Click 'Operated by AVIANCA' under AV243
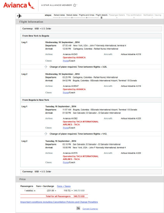 [x=74, y=57]
